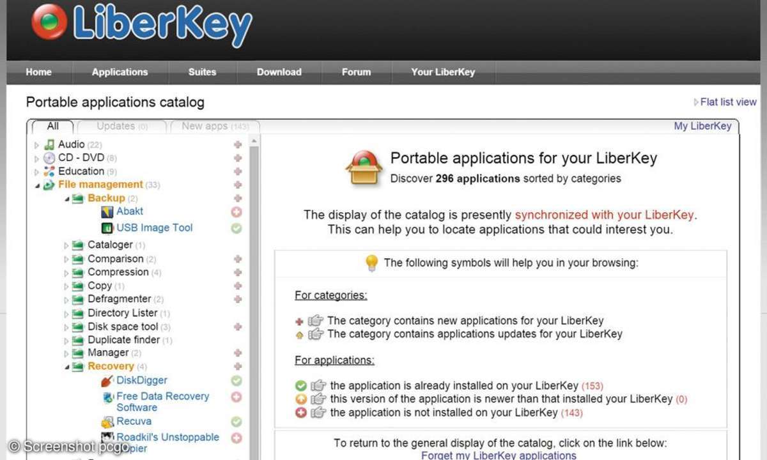The image size is (767, 460).
Task: Click the catalog tree vertical scrollbar
Action: [254, 287]
